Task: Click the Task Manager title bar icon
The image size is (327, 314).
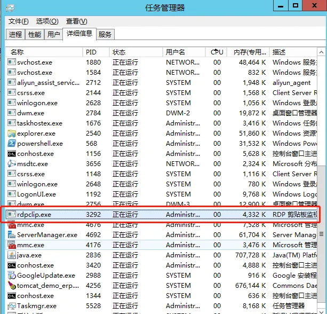Action: [x=10, y=8]
